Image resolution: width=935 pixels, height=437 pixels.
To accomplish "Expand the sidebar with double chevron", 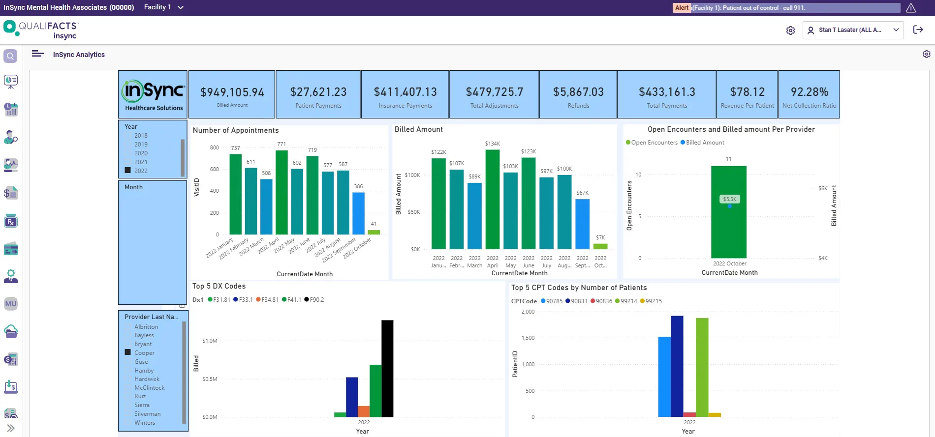I will 10,428.
